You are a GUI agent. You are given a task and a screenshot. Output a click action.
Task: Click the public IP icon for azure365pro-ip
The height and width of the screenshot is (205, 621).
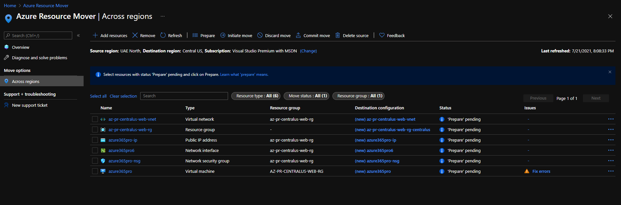click(x=103, y=140)
